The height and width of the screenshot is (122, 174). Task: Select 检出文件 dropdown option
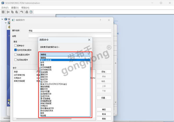pos(65,79)
